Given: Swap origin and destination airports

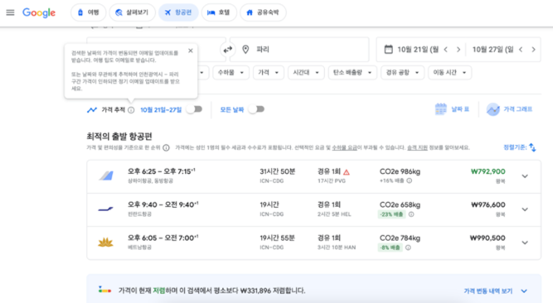Looking at the screenshot, I should [227, 50].
